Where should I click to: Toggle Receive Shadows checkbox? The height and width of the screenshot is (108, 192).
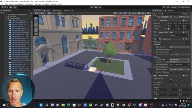170,49
